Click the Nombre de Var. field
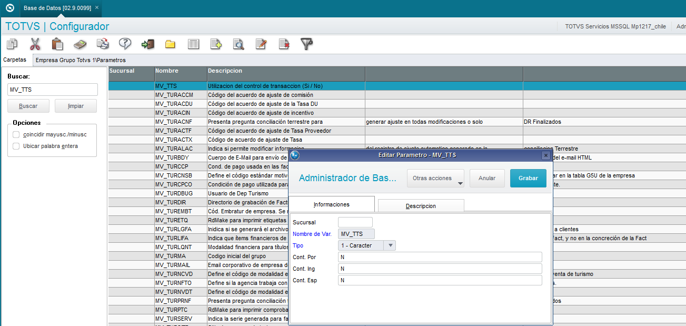 [x=356, y=234]
